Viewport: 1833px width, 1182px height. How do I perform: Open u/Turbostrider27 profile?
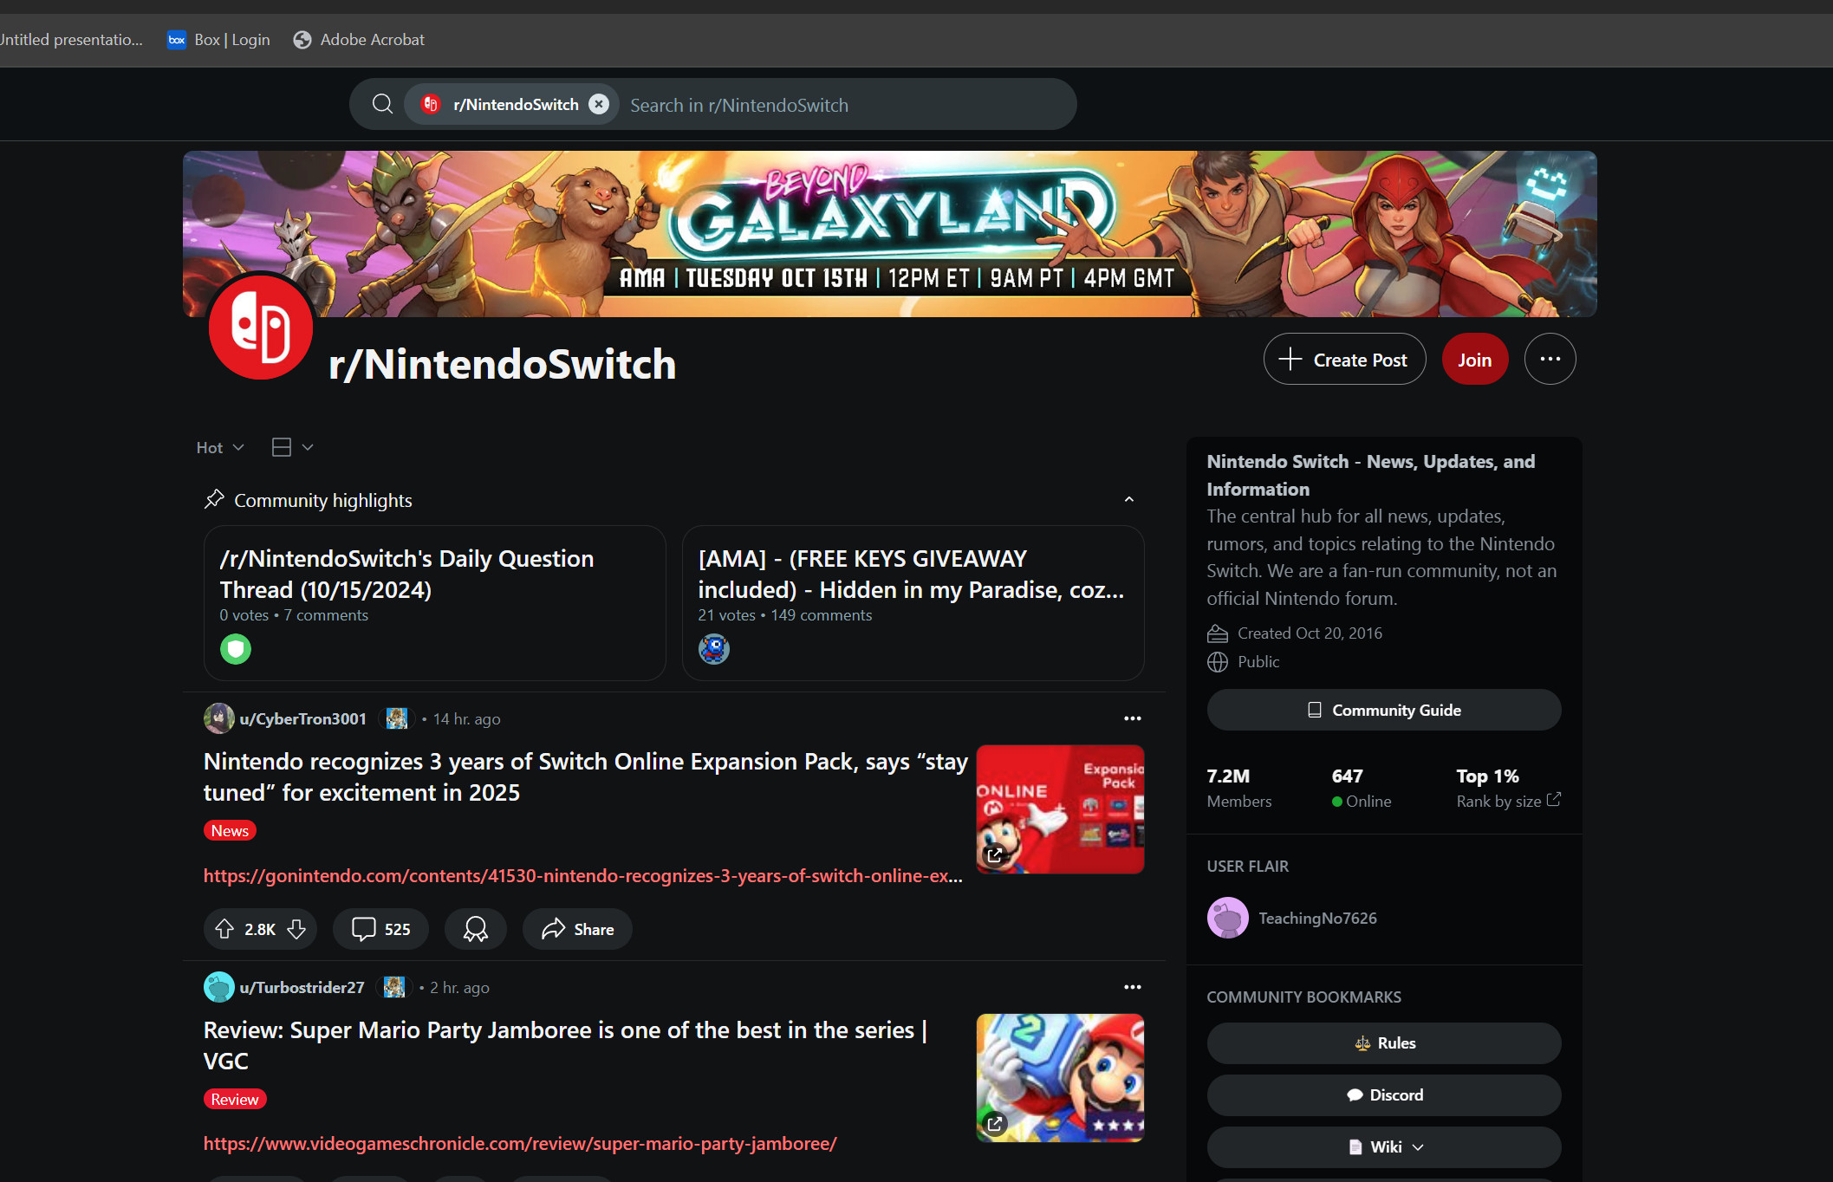(302, 988)
